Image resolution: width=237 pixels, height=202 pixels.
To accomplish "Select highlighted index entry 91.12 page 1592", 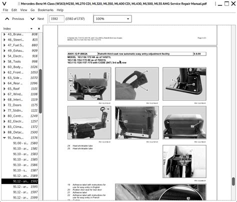I will click(20, 181).
